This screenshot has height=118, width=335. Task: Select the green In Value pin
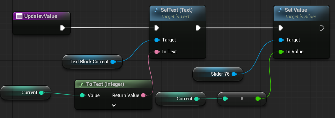[281, 52]
